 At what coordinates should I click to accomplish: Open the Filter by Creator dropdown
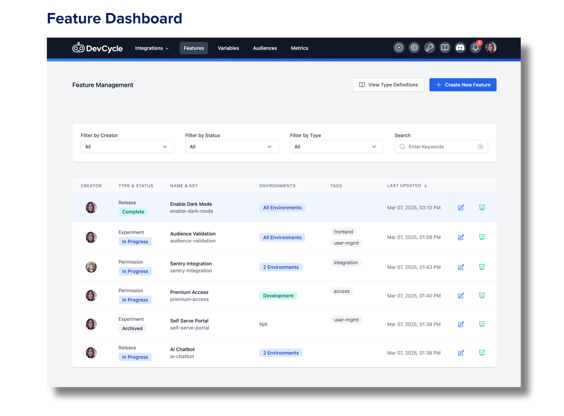click(x=127, y=147)
